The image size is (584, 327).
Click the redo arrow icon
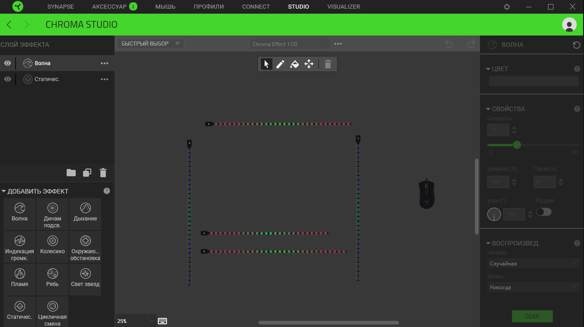click(x=471, y=44)
